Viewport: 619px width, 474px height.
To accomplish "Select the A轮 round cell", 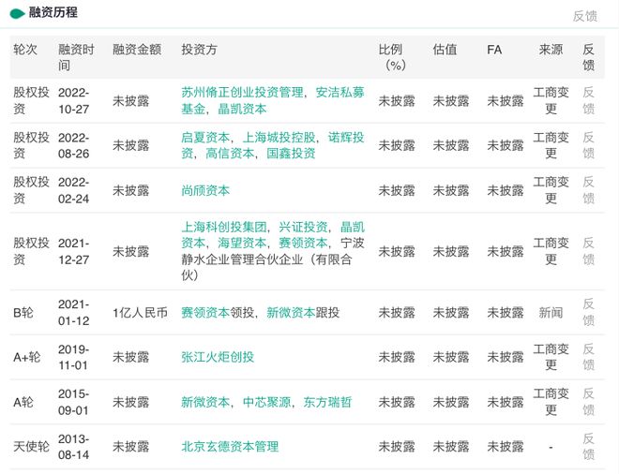I will tap(23, 402).
